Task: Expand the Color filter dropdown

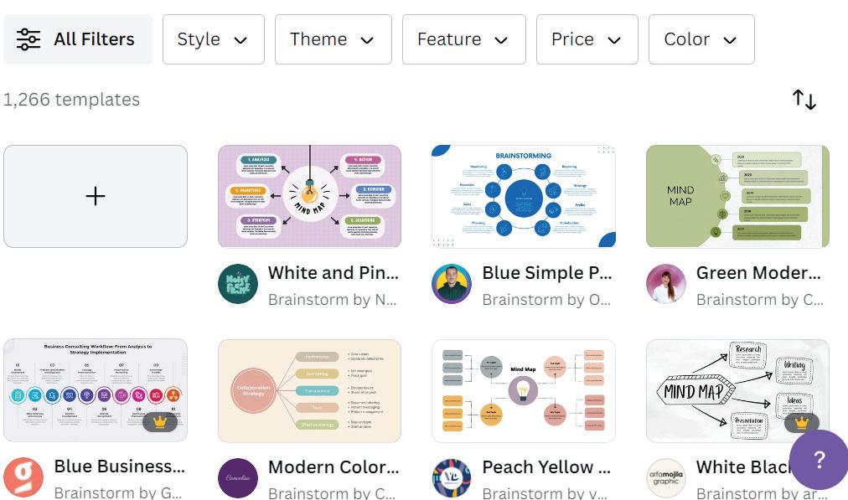Action: 701,39
